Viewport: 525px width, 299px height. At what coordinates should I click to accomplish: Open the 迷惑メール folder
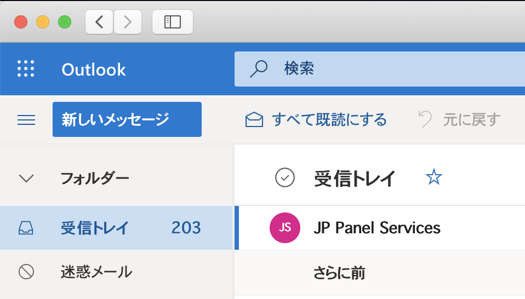96,271
